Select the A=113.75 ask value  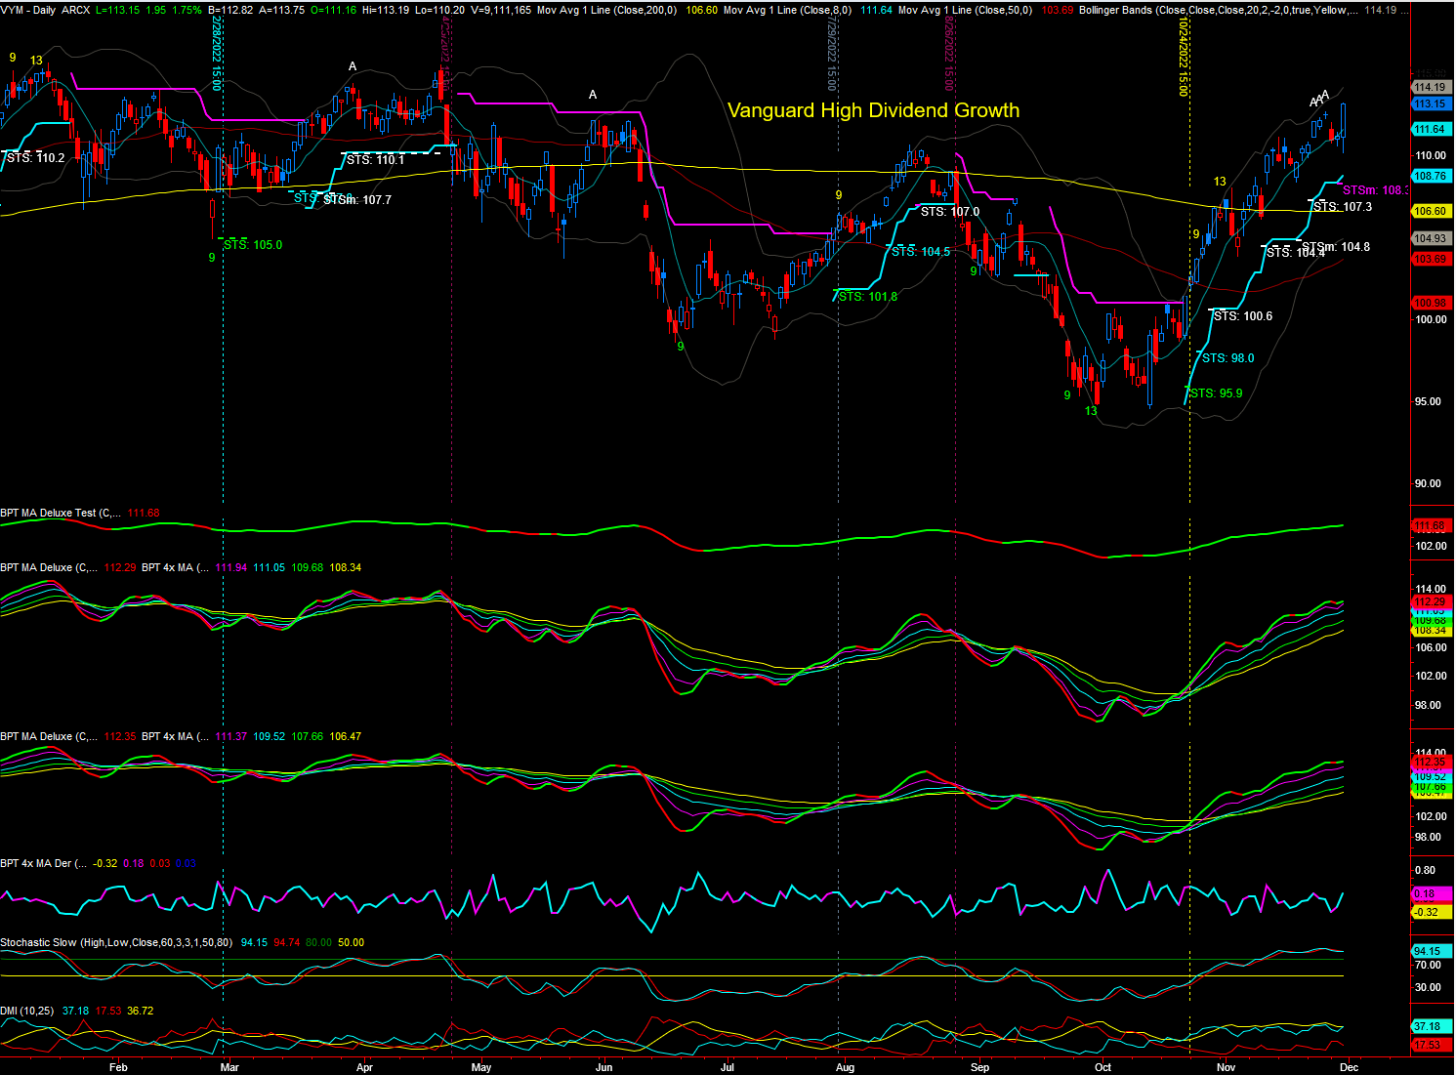pos(282,10)
